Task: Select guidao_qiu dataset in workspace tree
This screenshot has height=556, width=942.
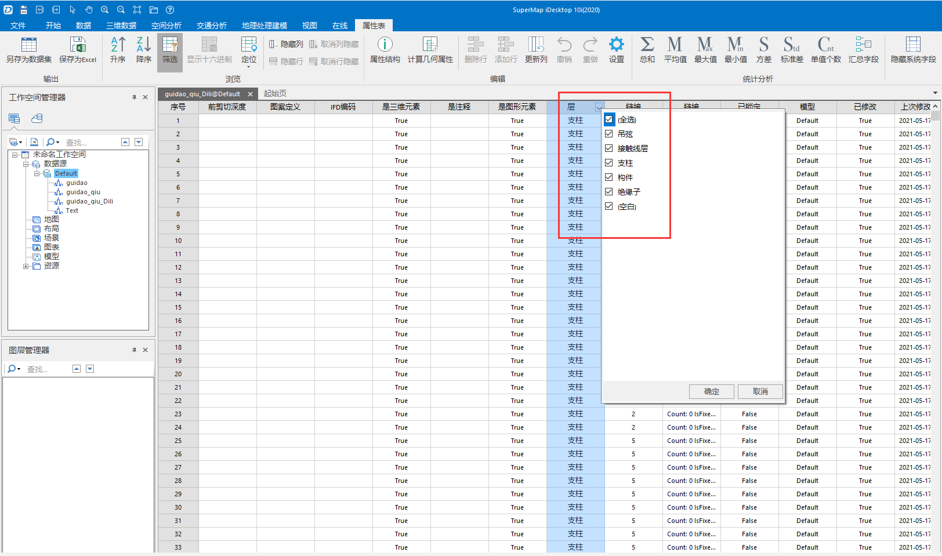Action: 83,192
